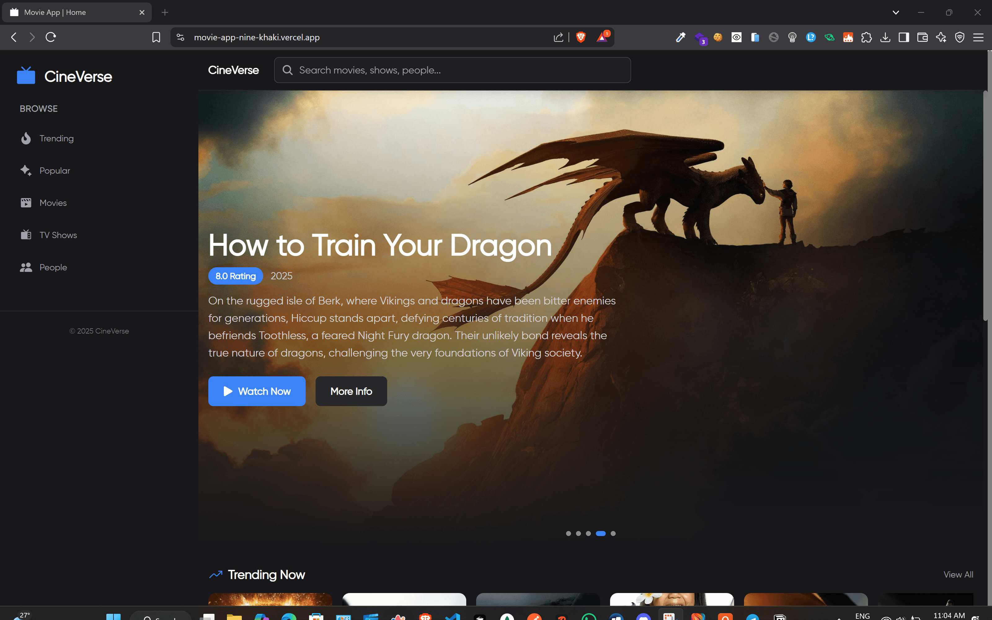Open the first Trending Now movie thumbnail
This screenshot has width=992, height=620.
[270, 599]
